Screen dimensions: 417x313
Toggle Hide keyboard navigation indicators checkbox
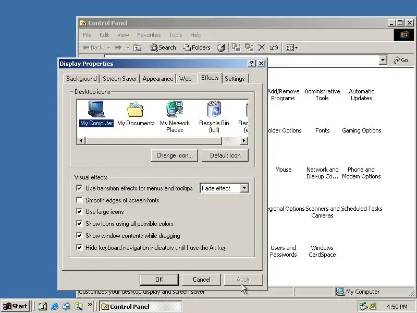click(79, 247)
